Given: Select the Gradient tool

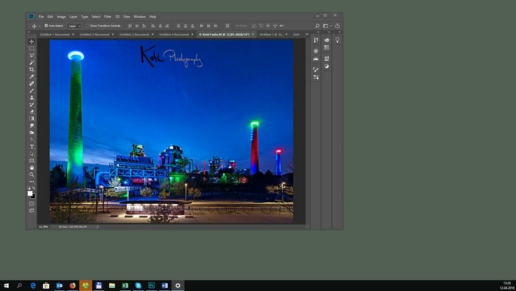Looking at the screenshot, I should (x=32, y=119).
